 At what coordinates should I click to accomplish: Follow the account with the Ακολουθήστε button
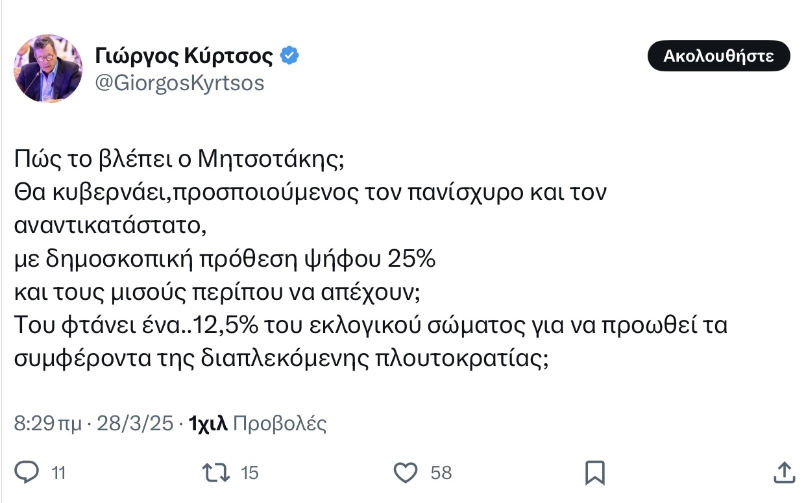click(718, 56)
